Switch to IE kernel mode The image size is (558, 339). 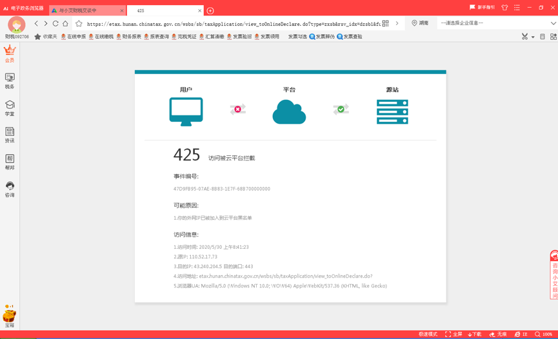(521, 334)
